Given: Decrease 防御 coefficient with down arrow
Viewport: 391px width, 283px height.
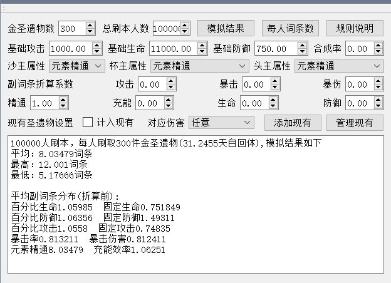Looking at the screenshot, I should [x=378, y=106].
